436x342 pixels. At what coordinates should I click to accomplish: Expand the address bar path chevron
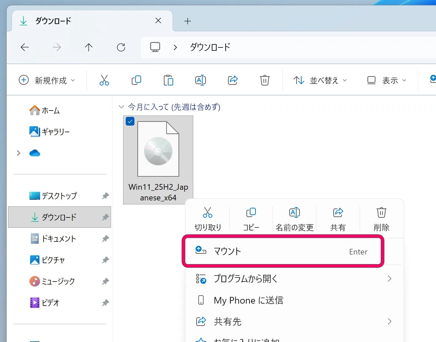175,47
